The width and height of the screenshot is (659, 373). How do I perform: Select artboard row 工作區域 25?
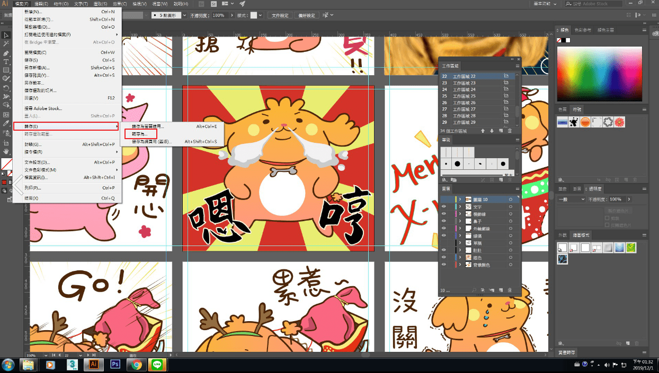[476, 96]
